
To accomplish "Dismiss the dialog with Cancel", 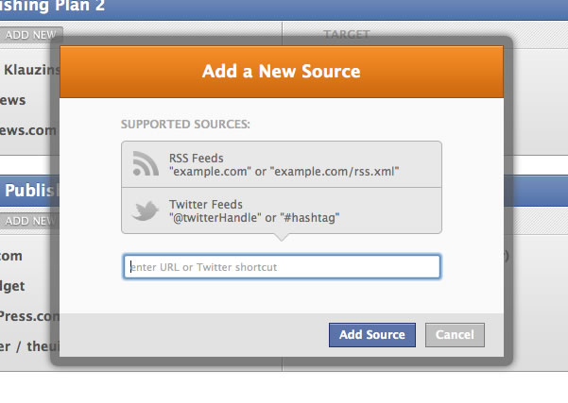I will 455,335.
